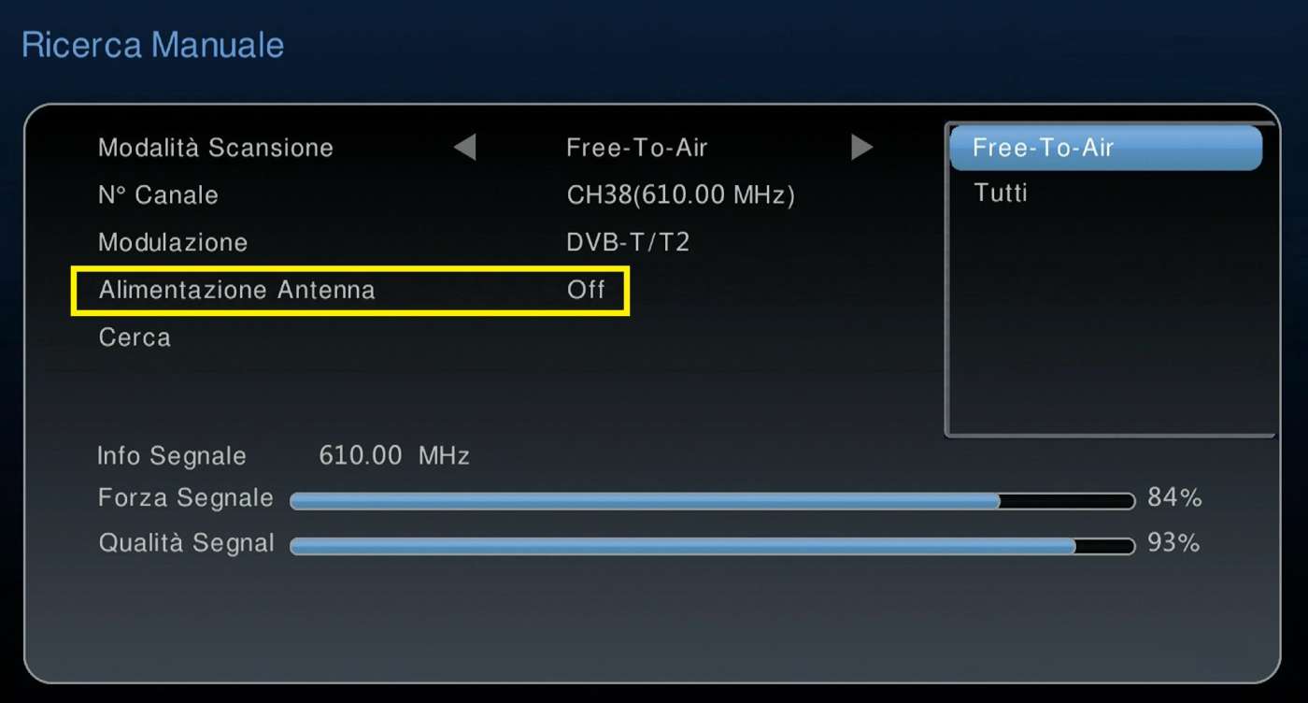
Task: Select the Modalità Scansione row
Action: [x=486, y=148]
